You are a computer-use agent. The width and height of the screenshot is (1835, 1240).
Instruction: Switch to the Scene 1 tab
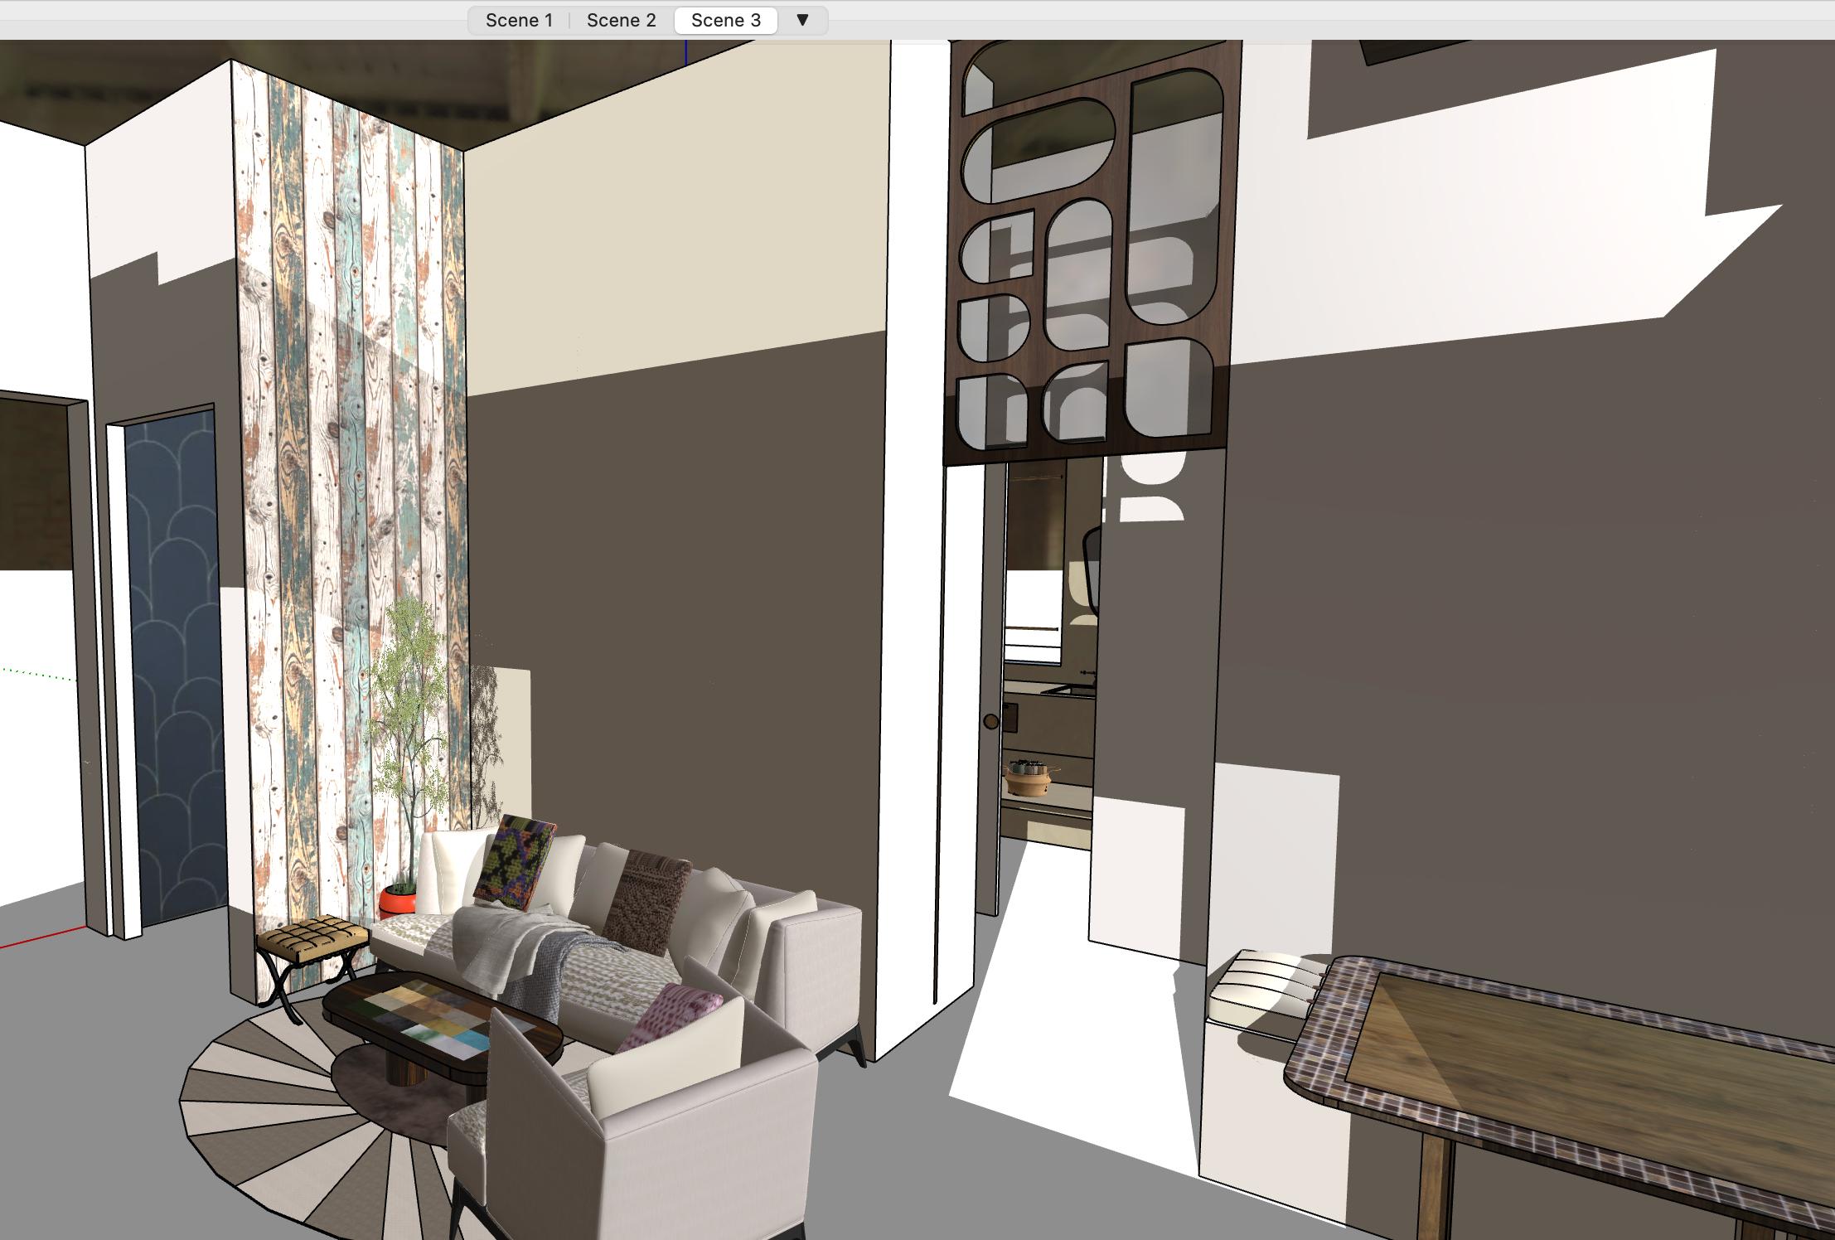coord(519,21)
